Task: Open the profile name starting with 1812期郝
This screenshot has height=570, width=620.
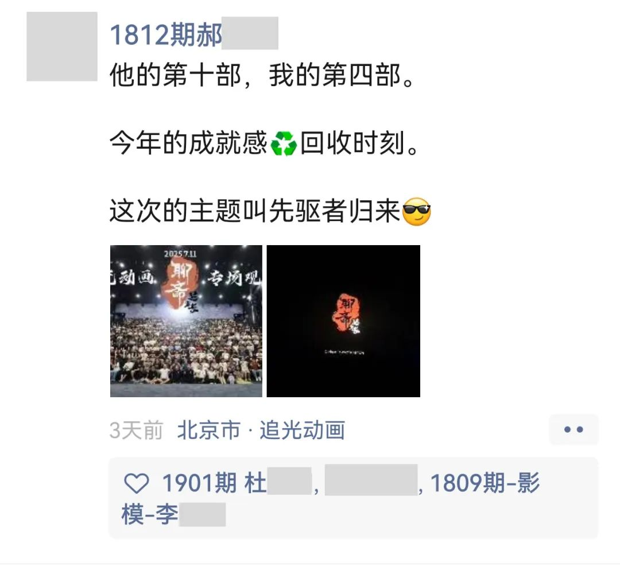Action: (194, 34)
